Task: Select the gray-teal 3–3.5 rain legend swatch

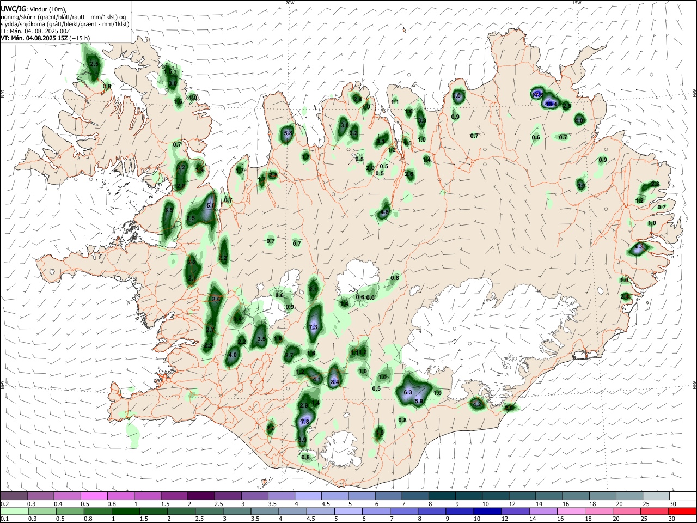Action: (237, 511)
